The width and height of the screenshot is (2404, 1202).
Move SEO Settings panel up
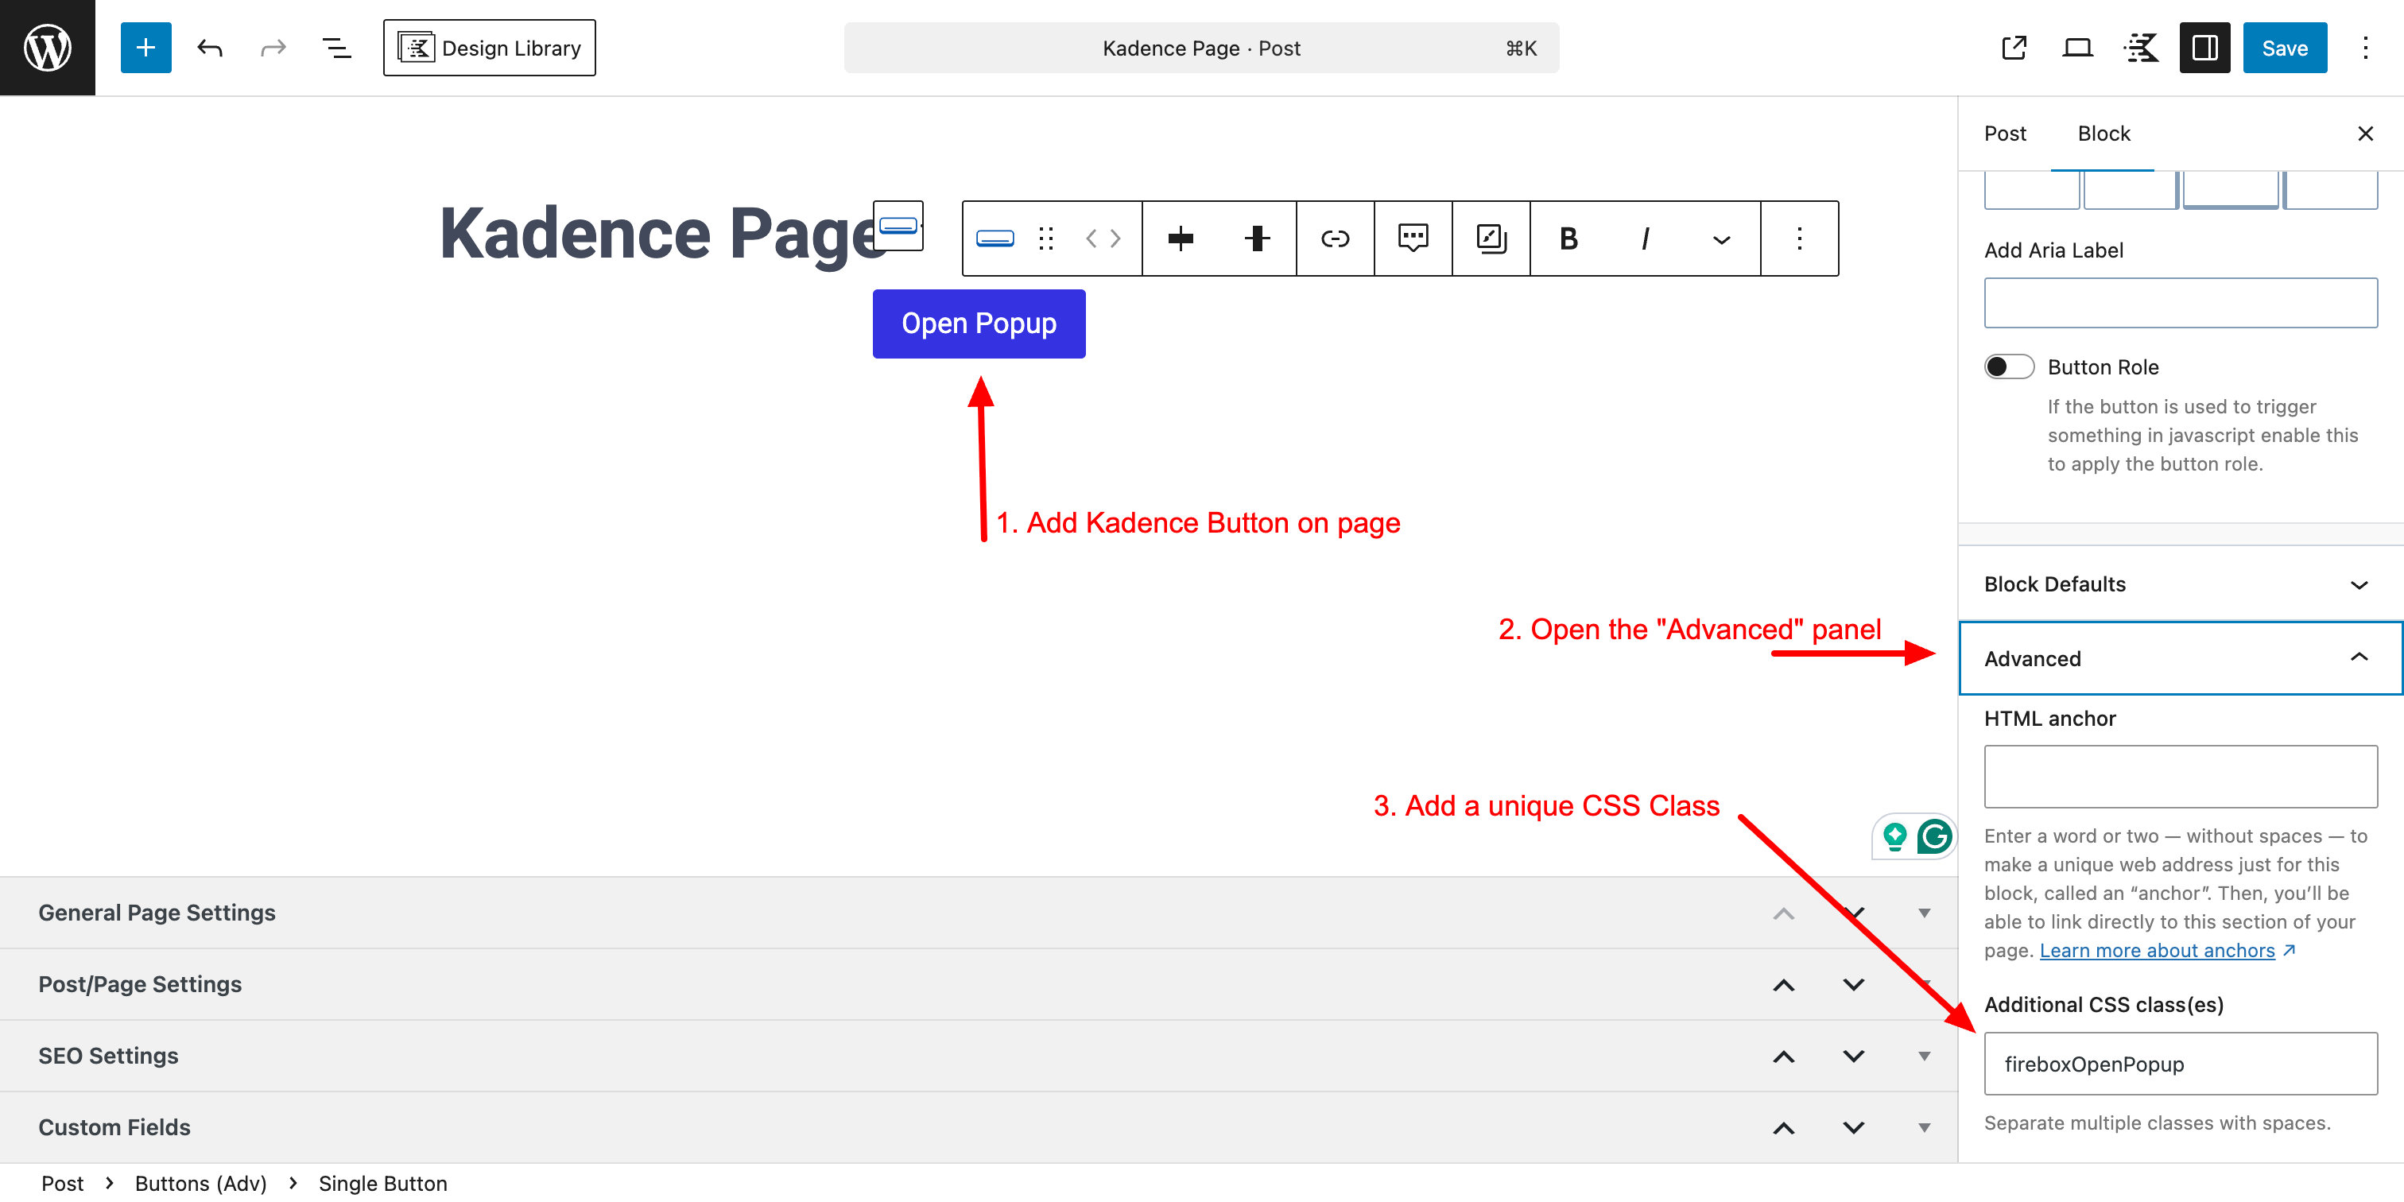pos(1783,1056)
